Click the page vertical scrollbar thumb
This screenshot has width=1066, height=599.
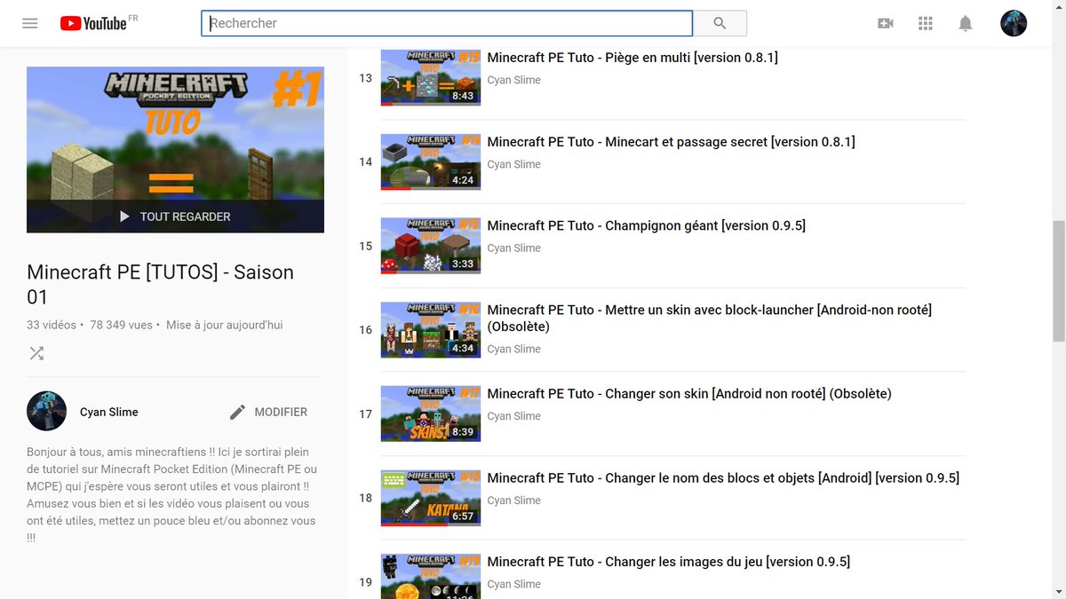tap(1058, 280)
